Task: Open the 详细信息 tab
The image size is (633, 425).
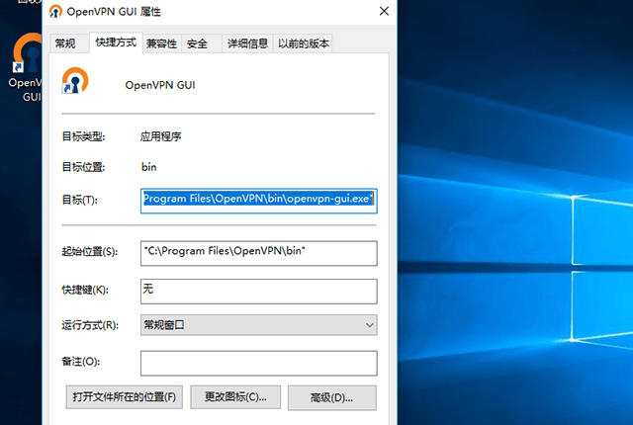Action: point(248,43)
